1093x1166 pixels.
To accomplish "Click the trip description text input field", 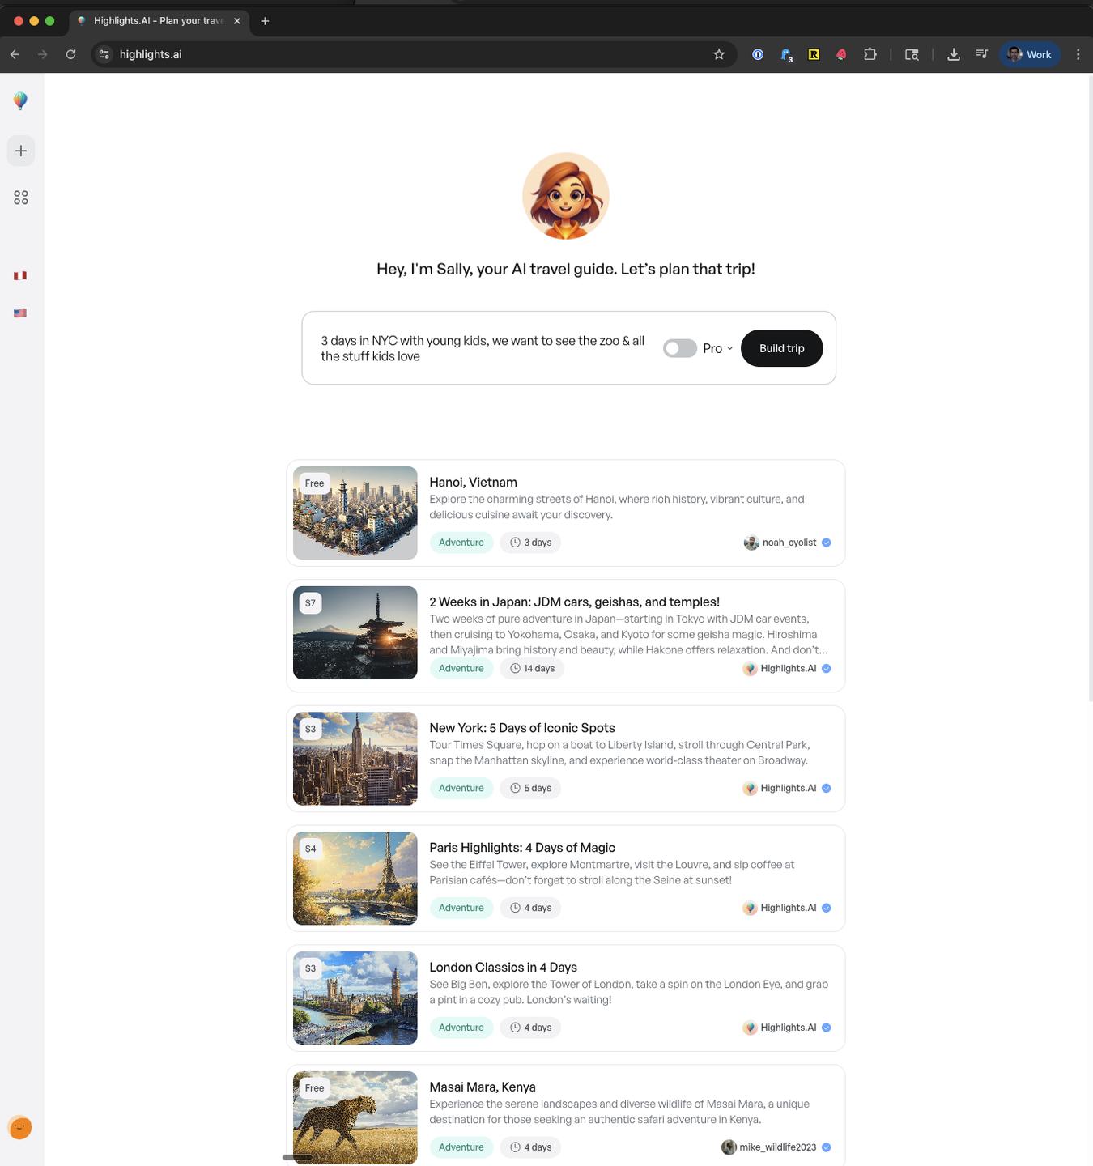I will (483, 348).
